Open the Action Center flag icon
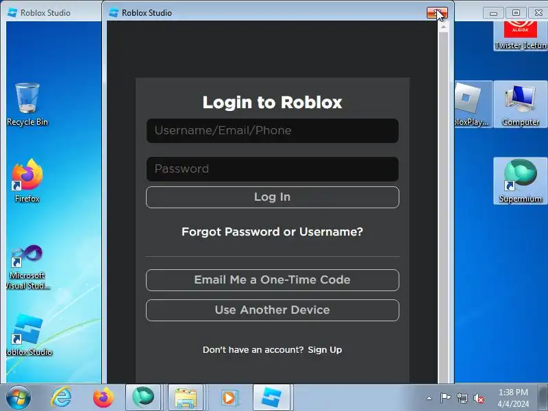 click(445, 398)
